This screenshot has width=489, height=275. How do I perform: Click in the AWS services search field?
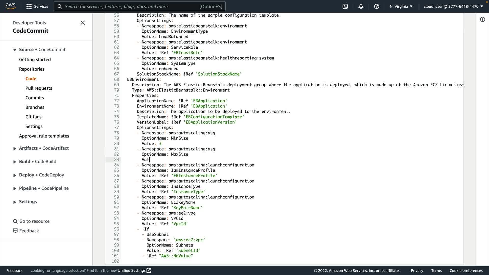pyautogui.click(x=132, y=6)
